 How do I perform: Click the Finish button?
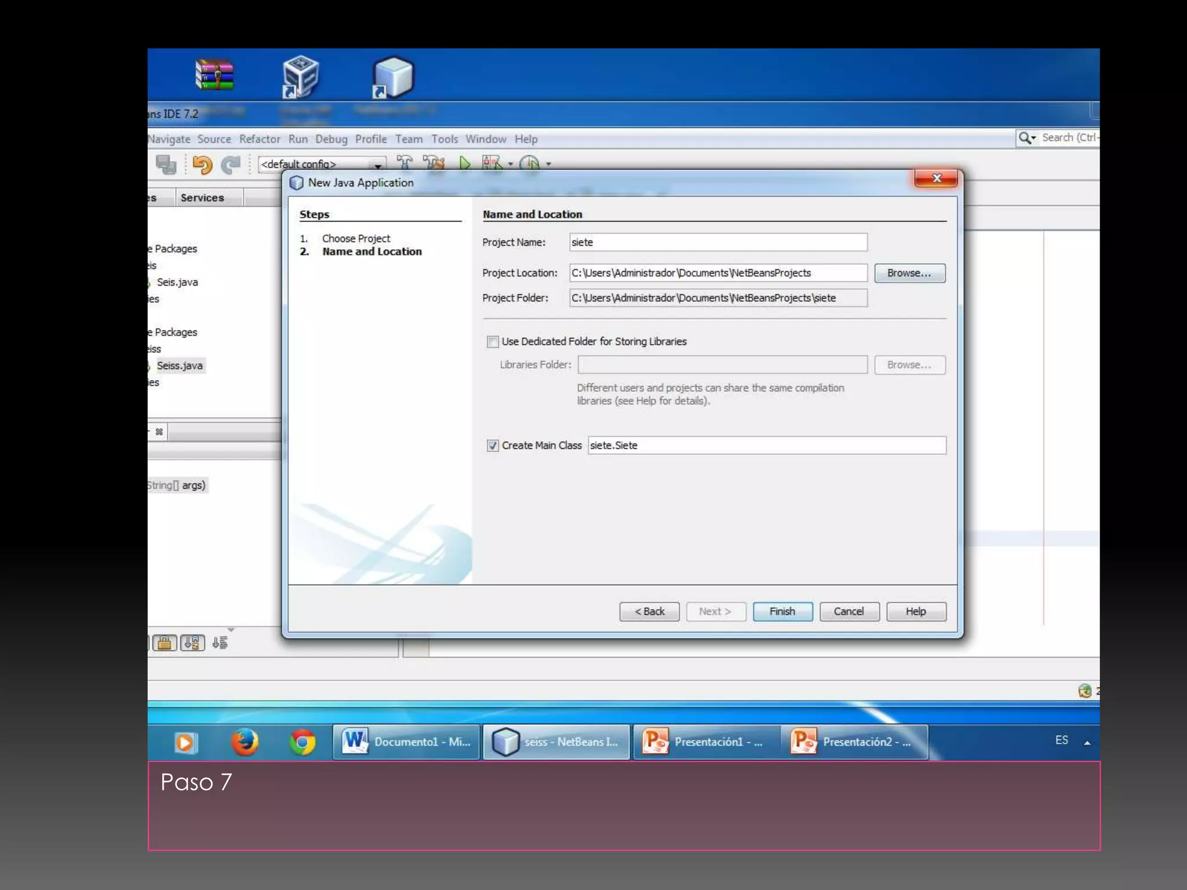(x=782, y=611)
